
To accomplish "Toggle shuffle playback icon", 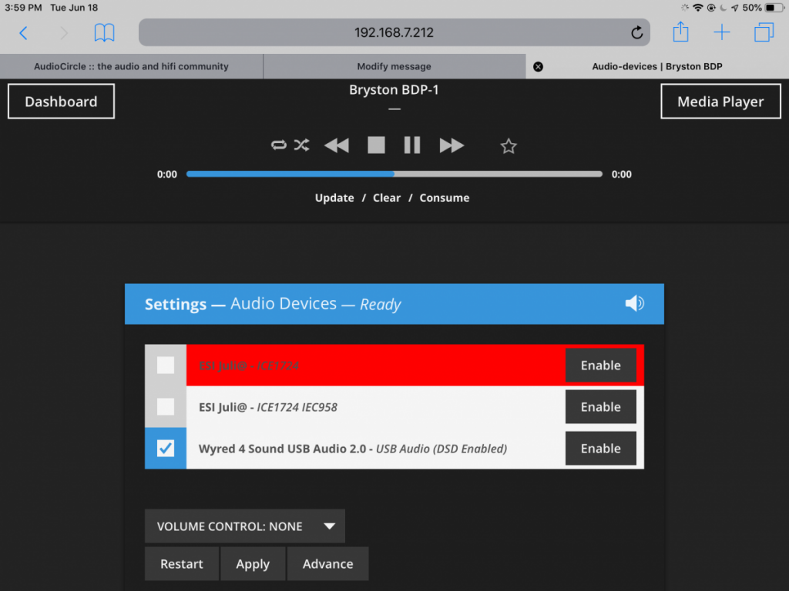I will coord(302,145).
